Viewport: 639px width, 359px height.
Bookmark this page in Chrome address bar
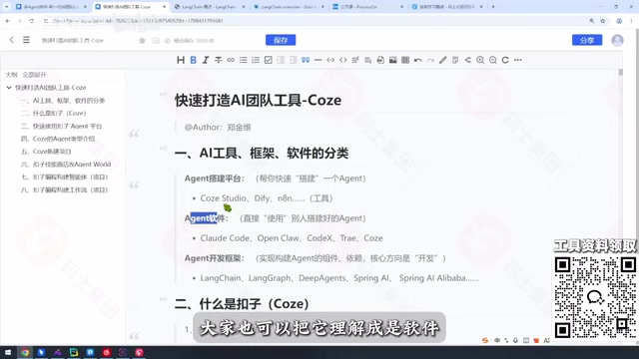603,21
